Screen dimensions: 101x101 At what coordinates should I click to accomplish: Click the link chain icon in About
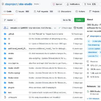[x=88, y=36]
